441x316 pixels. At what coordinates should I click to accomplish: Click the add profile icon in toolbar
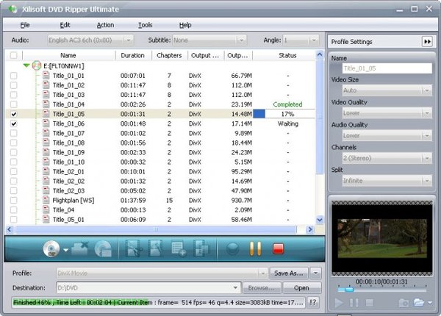pyautogui.click(x=179, y=248)
